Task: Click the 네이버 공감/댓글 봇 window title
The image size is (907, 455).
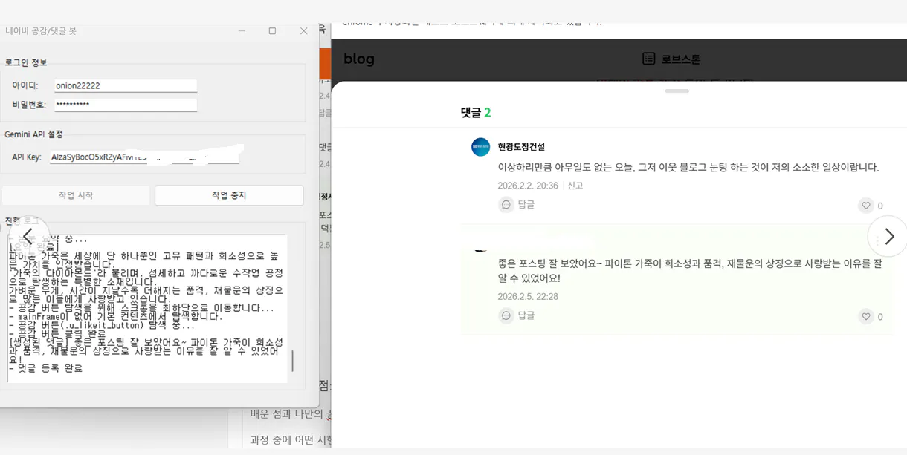Action: pyautogui.click(x=42, y=31)
